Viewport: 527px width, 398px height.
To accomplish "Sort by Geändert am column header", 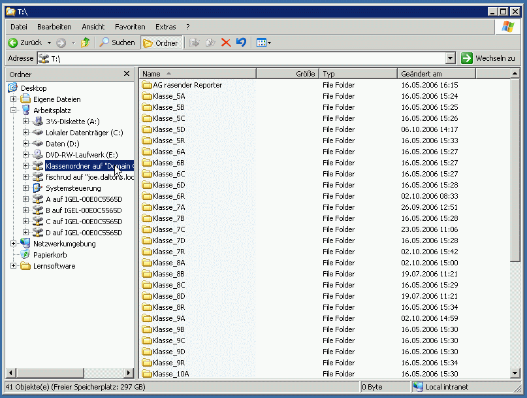I will [436, 74].
